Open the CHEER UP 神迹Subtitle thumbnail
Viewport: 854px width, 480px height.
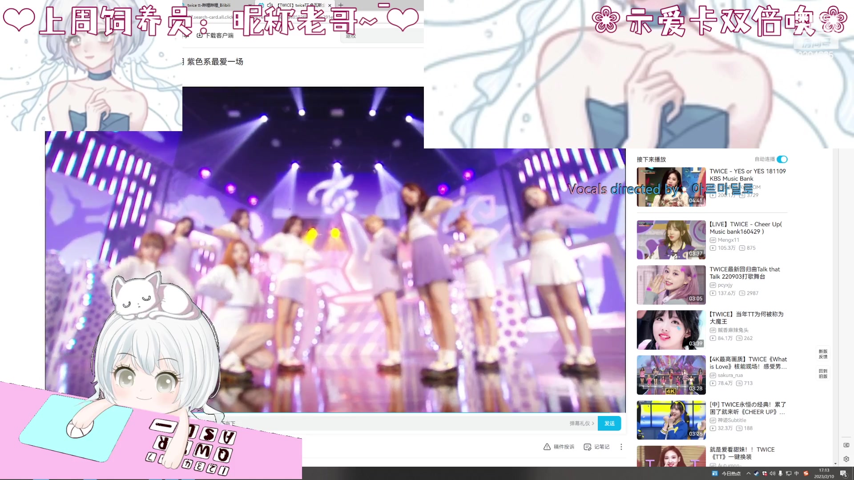[x=671, y=420]
